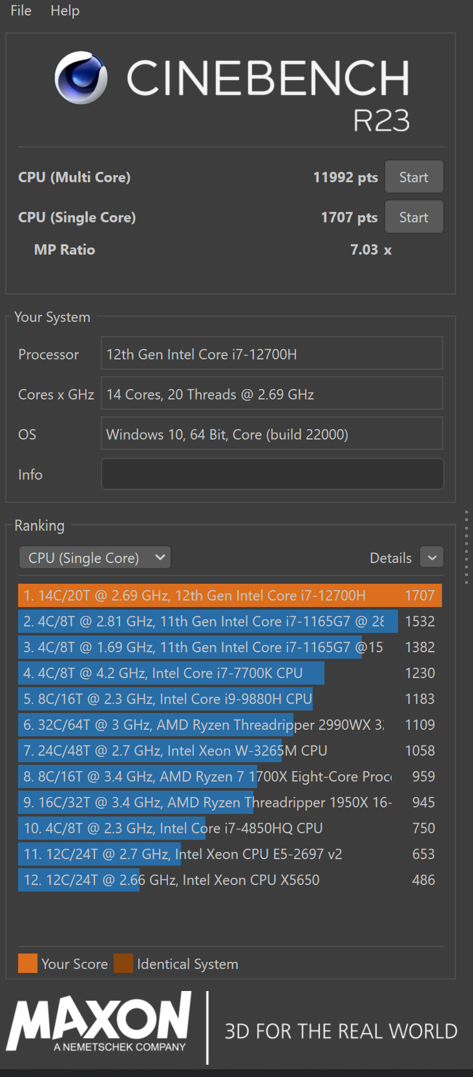473x1077 pixels.
Task: Click the Cores x GHz field
Action: (x=272, y=394)
